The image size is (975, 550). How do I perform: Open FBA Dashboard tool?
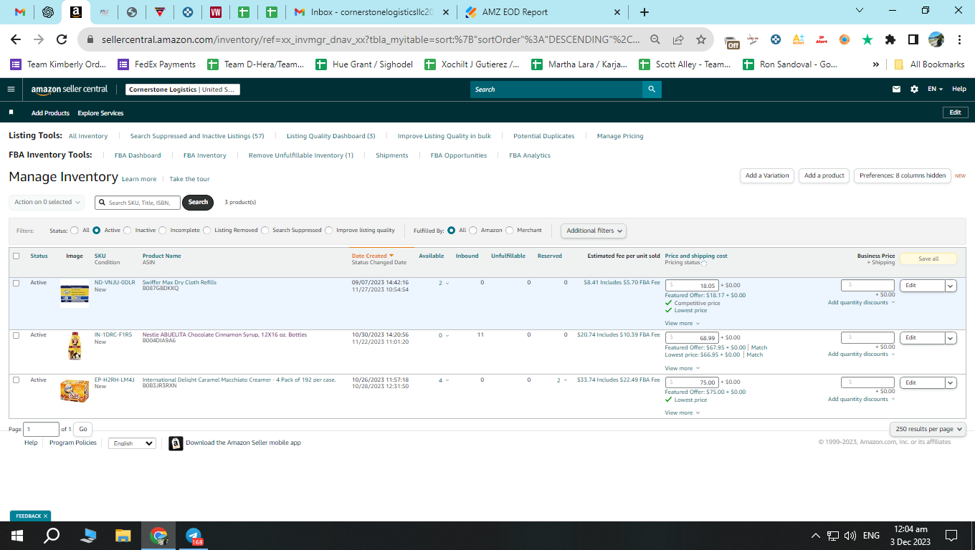138,155
